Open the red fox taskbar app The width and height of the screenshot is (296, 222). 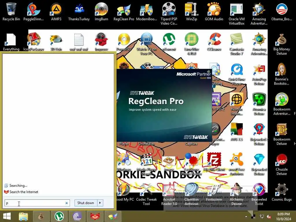(95, 216)
